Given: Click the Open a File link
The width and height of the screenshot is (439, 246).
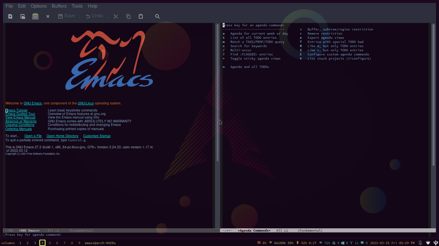Looking at the screenshot, I should coord(33,136).
